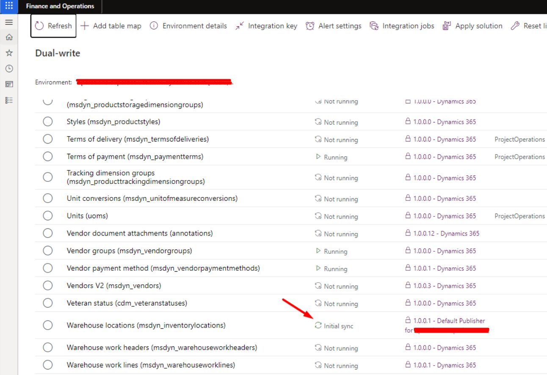Open Recent clock icon in sidebar
The width and height of the screenshot is (547, 375).
pos(9,69)
